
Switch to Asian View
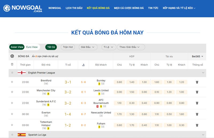click(17, 47)
